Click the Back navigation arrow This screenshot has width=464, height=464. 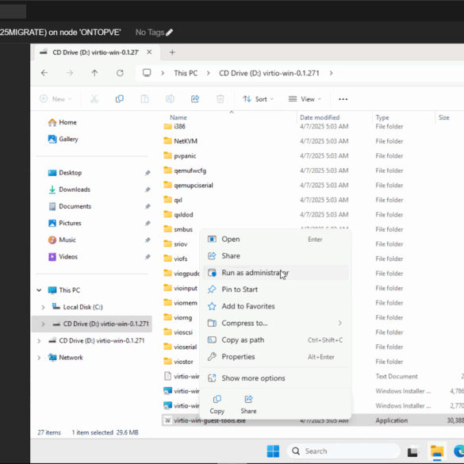(x=44, y=73)
